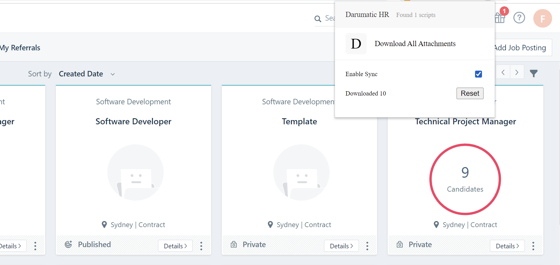Screen dimensions: 560x265
Task: Go to previous page arrow
Action: point(503,72)
